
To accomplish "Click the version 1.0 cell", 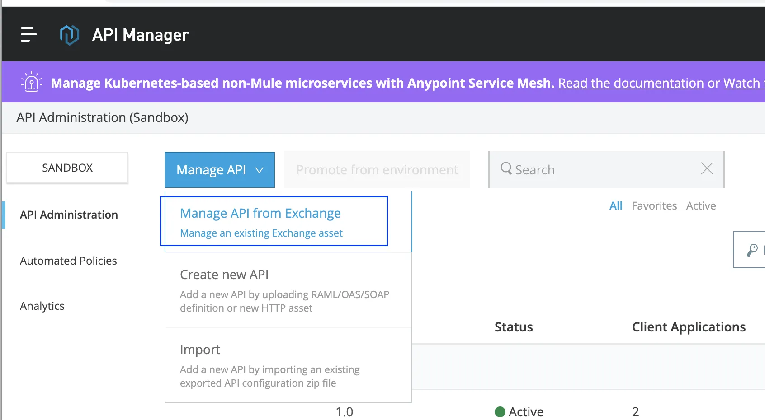I will click(x=344, y=412).
